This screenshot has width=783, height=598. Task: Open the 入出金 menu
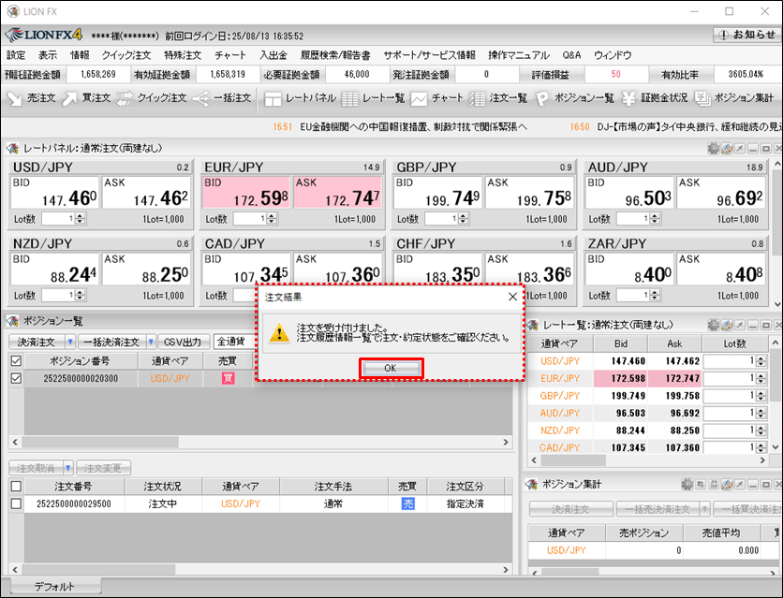pos(273,55)
